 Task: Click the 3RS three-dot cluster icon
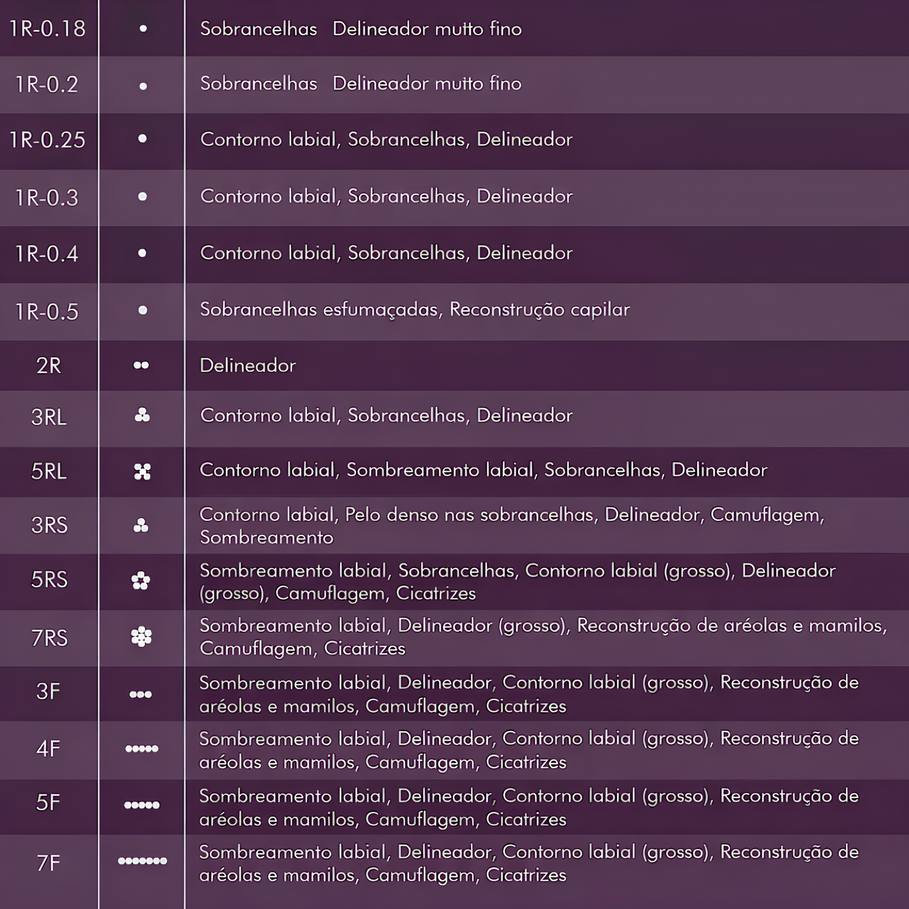[141, 526]
